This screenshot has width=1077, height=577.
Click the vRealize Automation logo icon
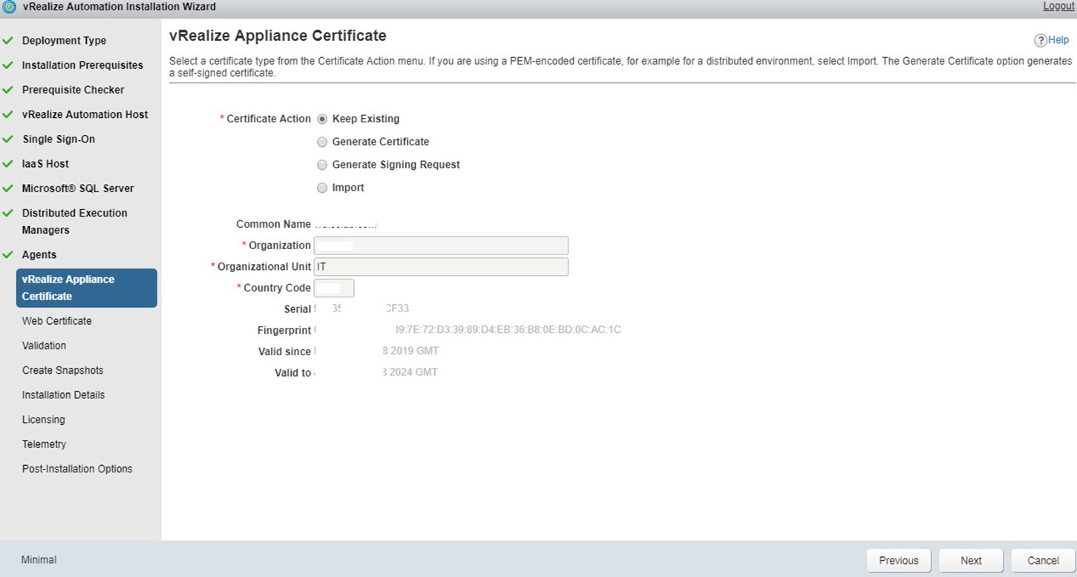(9, 7)
